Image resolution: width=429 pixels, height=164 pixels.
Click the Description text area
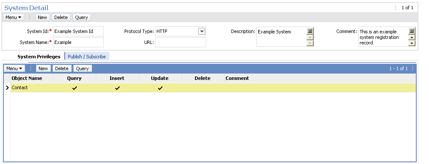click(281, 37)
